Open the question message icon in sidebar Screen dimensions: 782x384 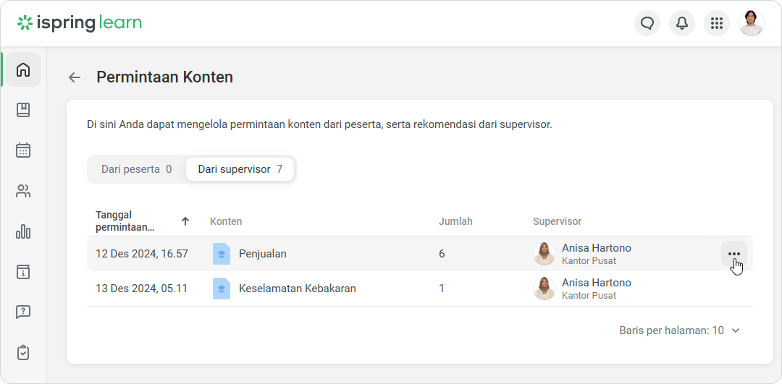point(23,312)
